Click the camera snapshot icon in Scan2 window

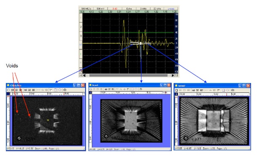point(233,90)
